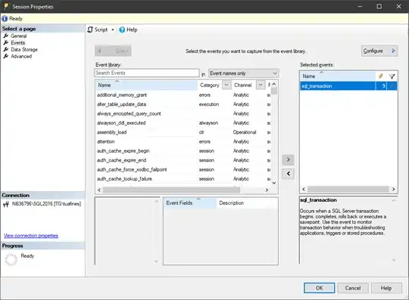Viewport: 409px width, 300px height.
Task: Select the auth_cache_force_xodbc_failpoint event
Action: [132, 169]
